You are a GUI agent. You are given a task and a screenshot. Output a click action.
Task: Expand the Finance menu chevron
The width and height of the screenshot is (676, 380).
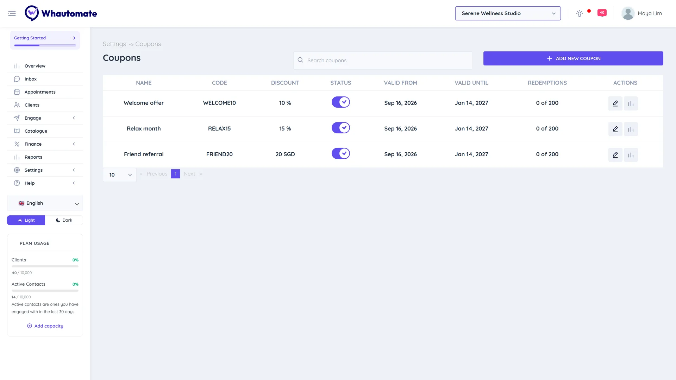coord(74,144)
